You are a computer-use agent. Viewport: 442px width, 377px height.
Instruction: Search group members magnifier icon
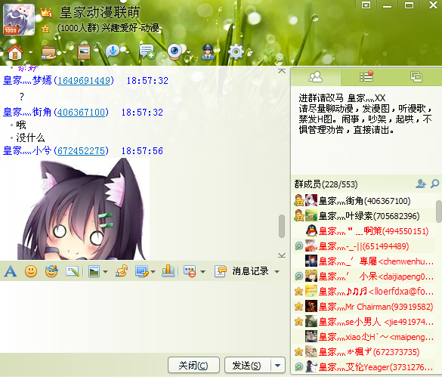coord(435,184)
